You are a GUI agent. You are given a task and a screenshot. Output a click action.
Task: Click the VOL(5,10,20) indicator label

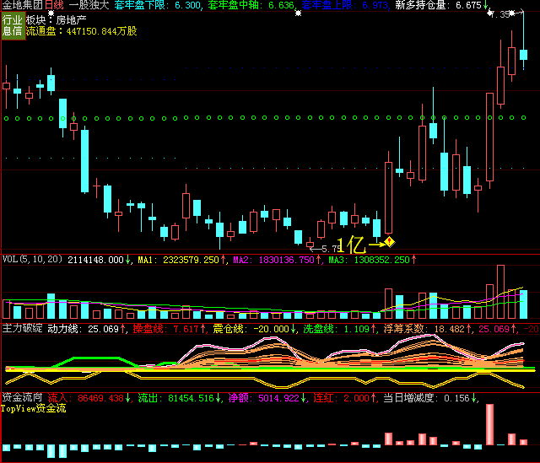pyautogui.click(x=32, y=260)
